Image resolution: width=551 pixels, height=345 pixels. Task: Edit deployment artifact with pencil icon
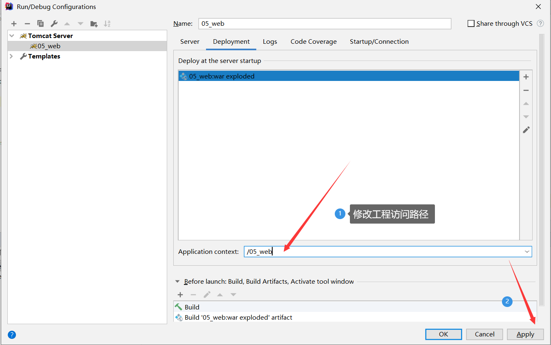526,130
